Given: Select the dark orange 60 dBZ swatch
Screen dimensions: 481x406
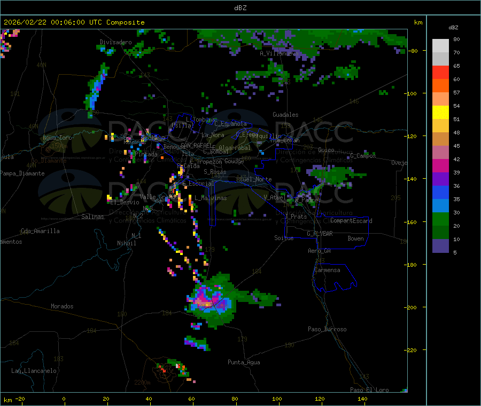Looking at the screenshot, I should click(440, 86).
